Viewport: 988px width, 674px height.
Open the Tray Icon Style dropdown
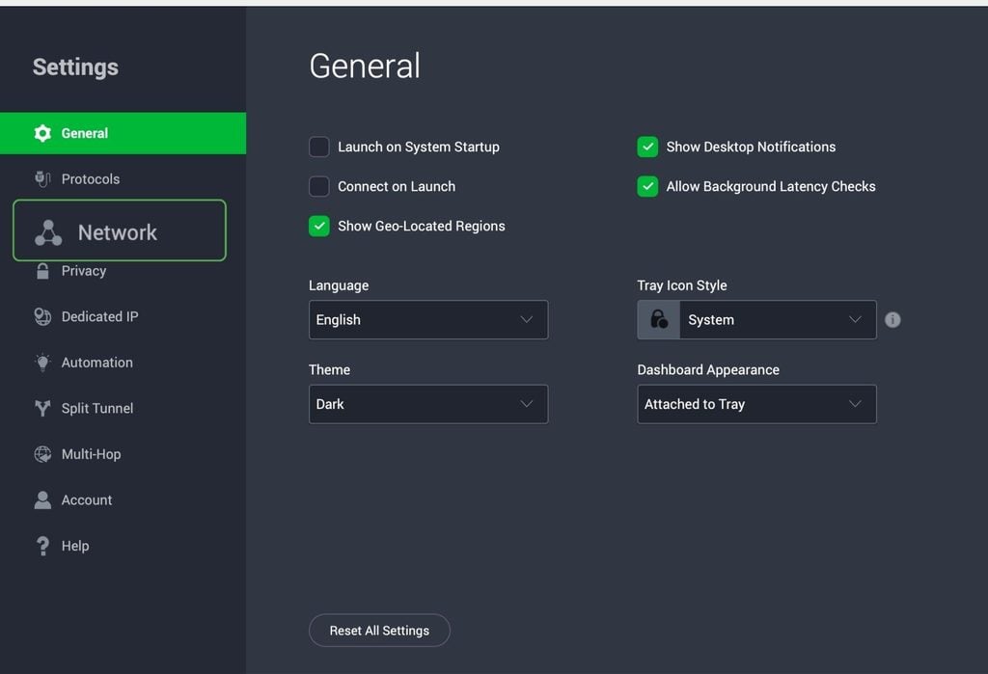click(756, 319)
